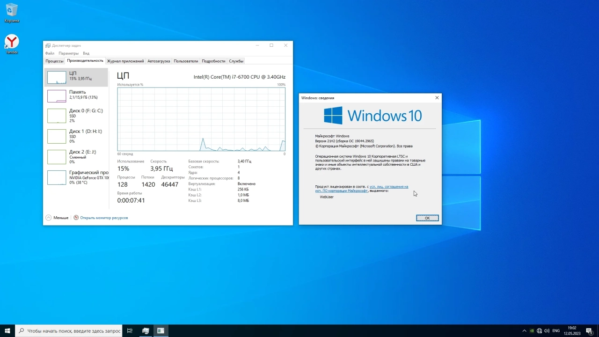Select the ЦП performance item

coord(76,77)
